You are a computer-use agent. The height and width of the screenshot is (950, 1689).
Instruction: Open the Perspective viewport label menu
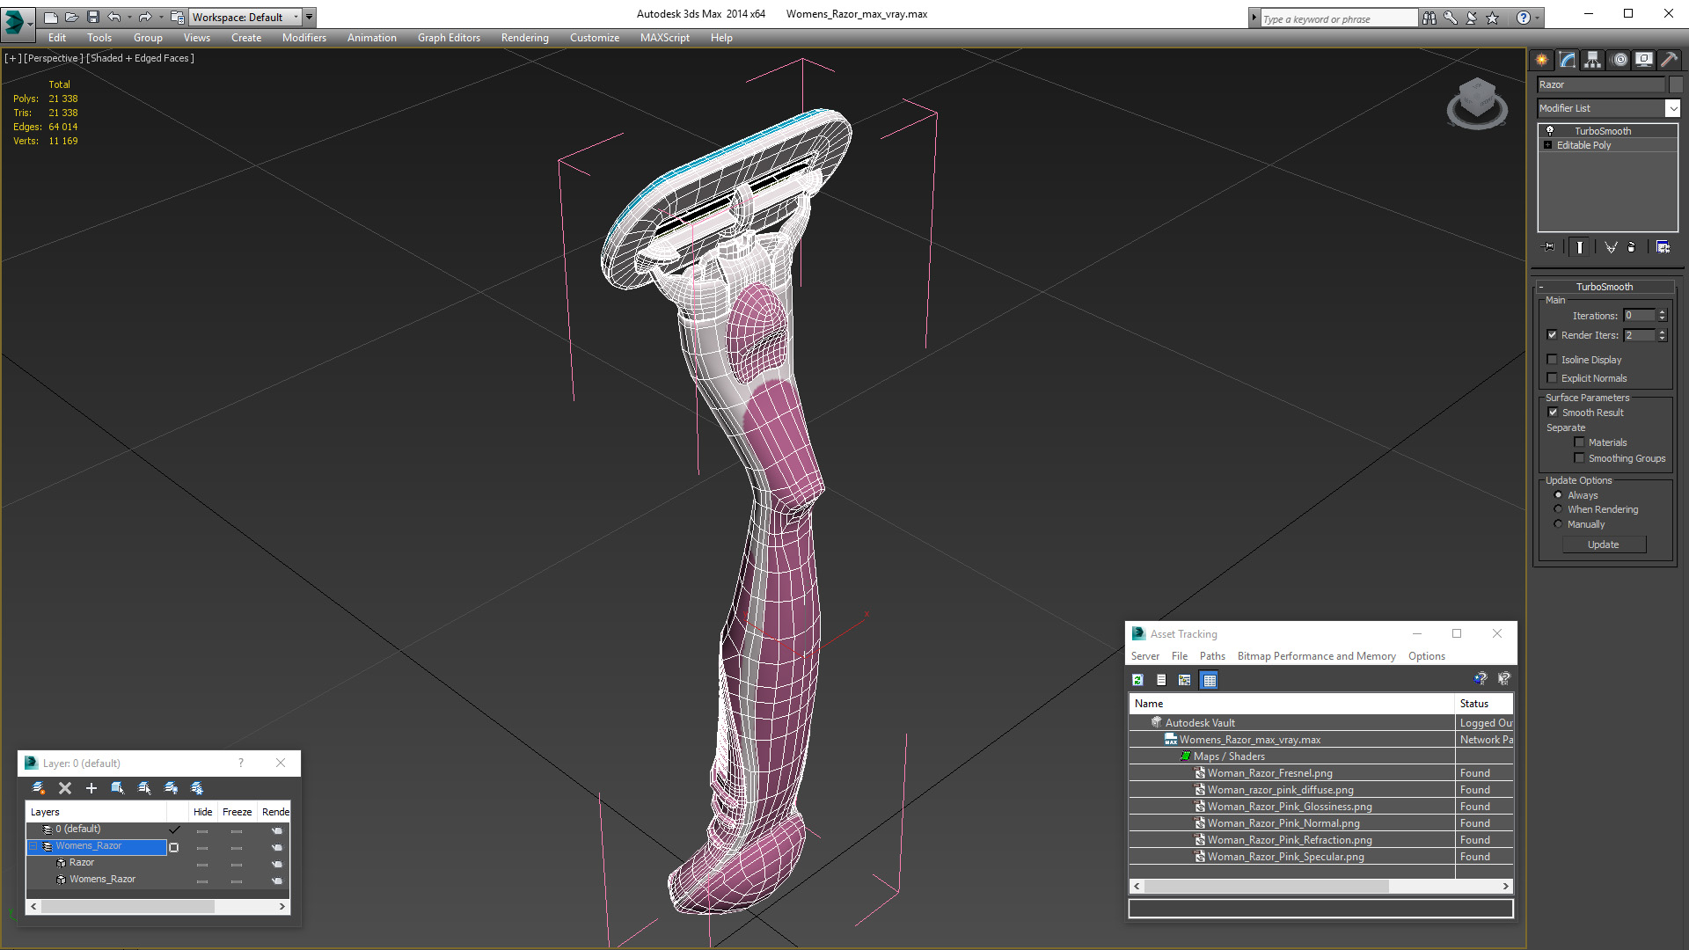point(53,58)
